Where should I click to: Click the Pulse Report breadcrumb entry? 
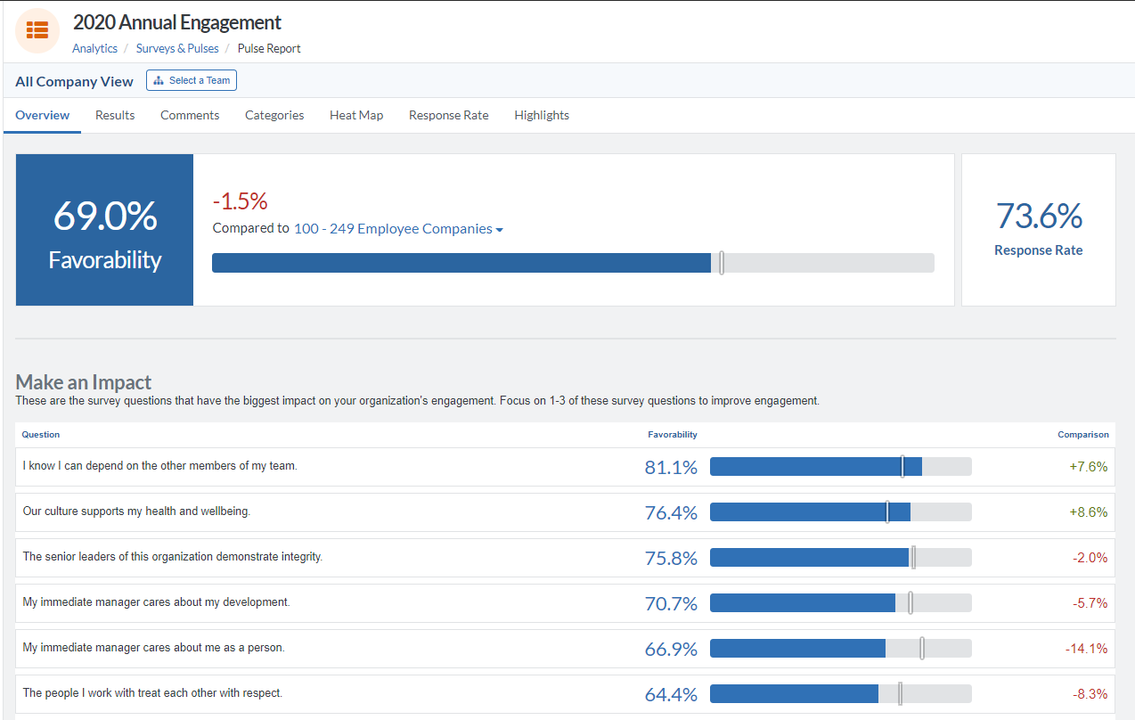point(268,48)
